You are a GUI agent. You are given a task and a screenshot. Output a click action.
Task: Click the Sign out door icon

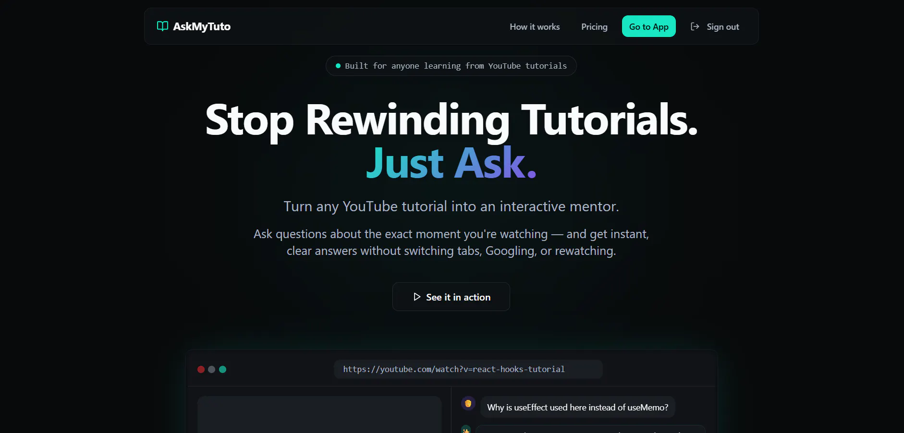coord(695,26)
